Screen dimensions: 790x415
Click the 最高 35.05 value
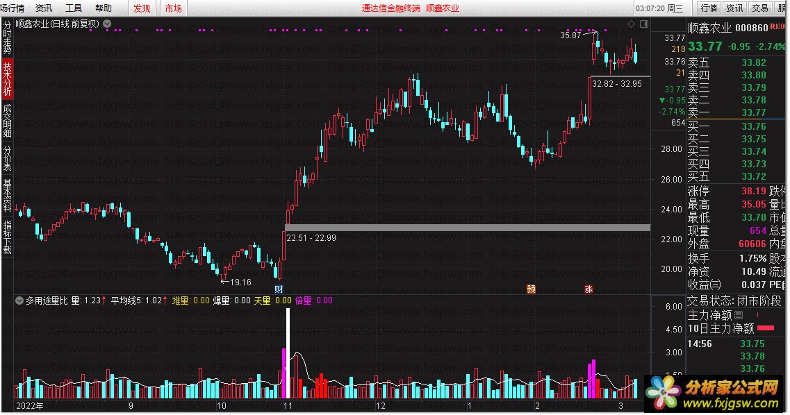point(754,204)
